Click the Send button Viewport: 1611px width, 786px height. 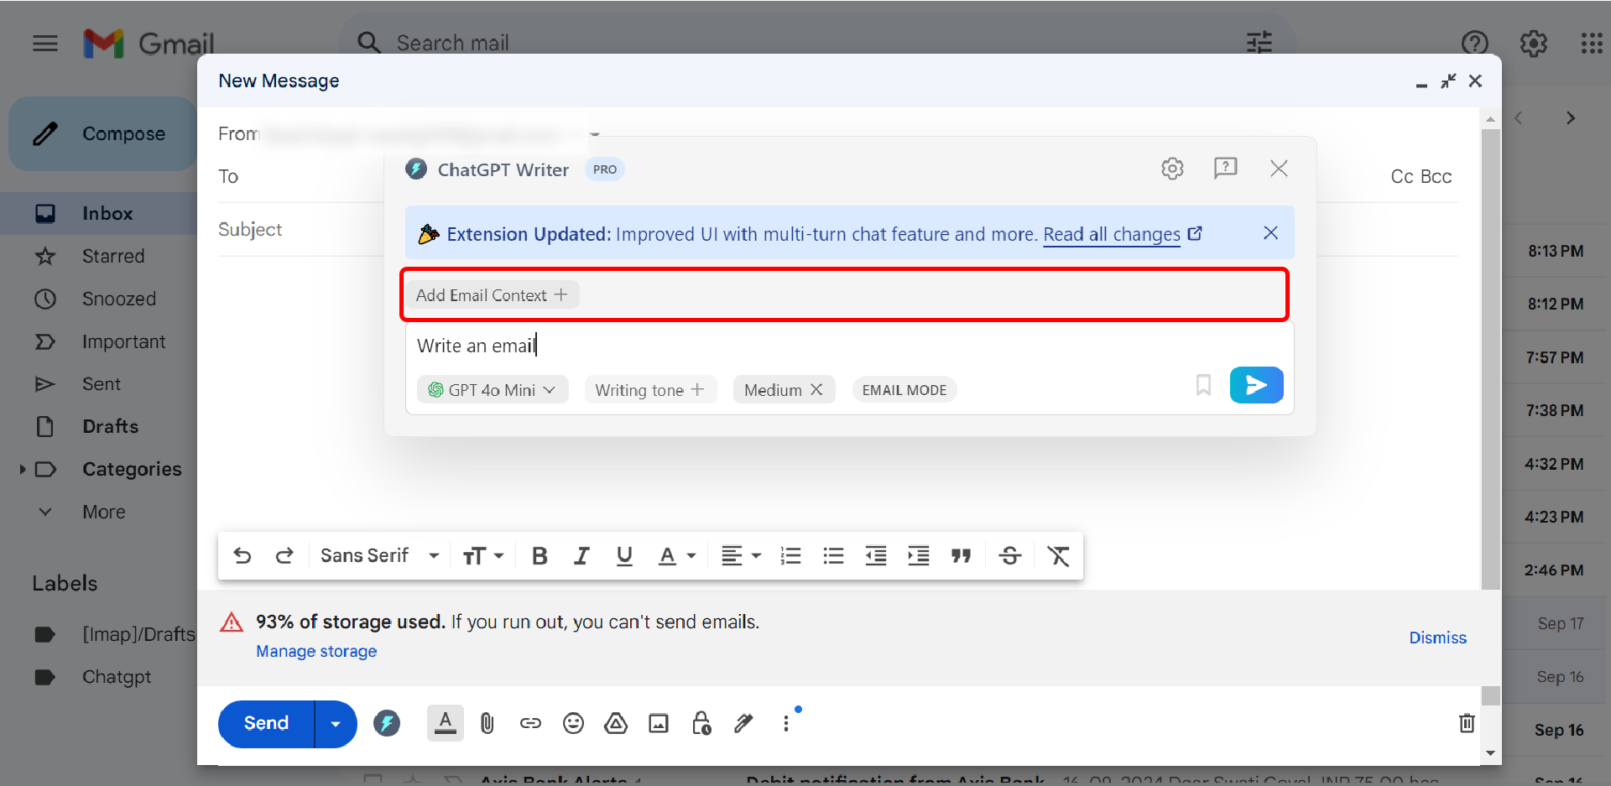click(266, 723)
